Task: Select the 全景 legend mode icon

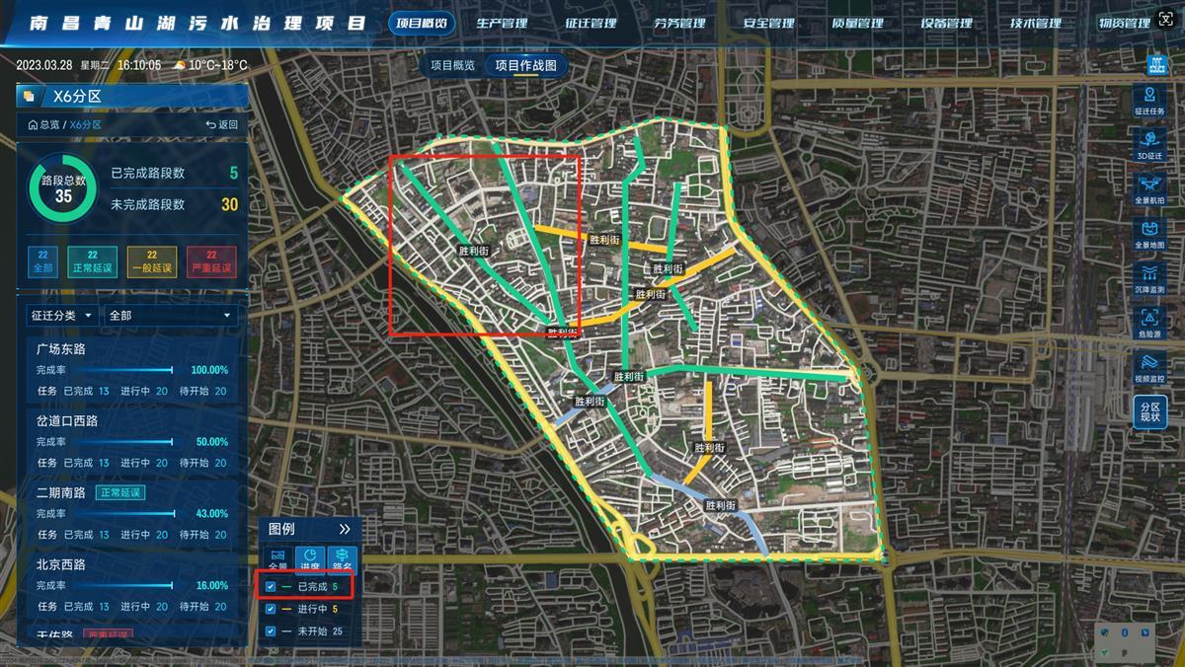Action: [x=278, y=559]
